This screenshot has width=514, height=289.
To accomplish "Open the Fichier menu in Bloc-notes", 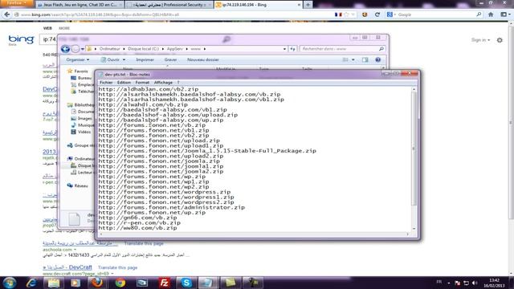I will [x=106, y=83].
